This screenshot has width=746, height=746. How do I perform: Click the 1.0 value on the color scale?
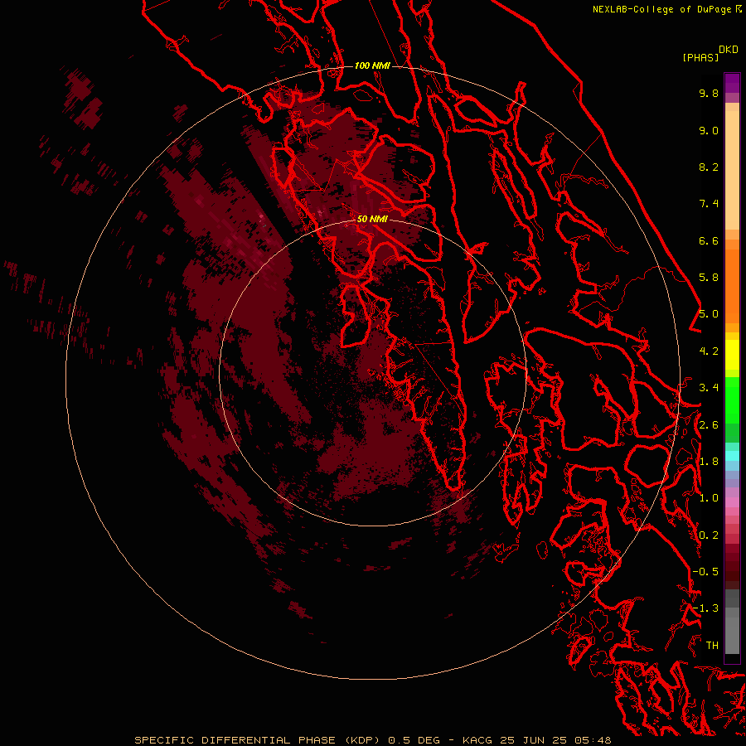[709, 498]
